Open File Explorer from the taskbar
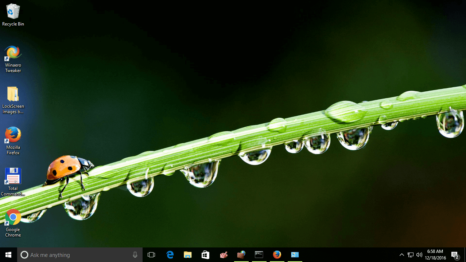The height and width of the screenshot is (262, 466). (x=187, y=255)
